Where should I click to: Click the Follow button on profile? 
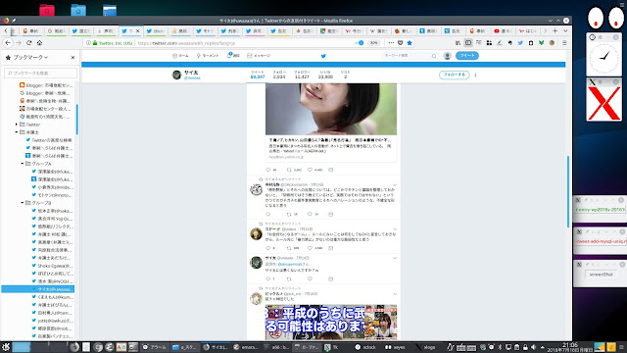[455, 75]
